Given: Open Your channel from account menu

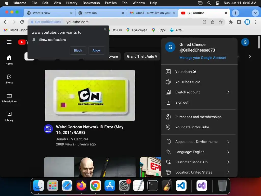Looking at the screenshot, I should [x=199, y=72].
